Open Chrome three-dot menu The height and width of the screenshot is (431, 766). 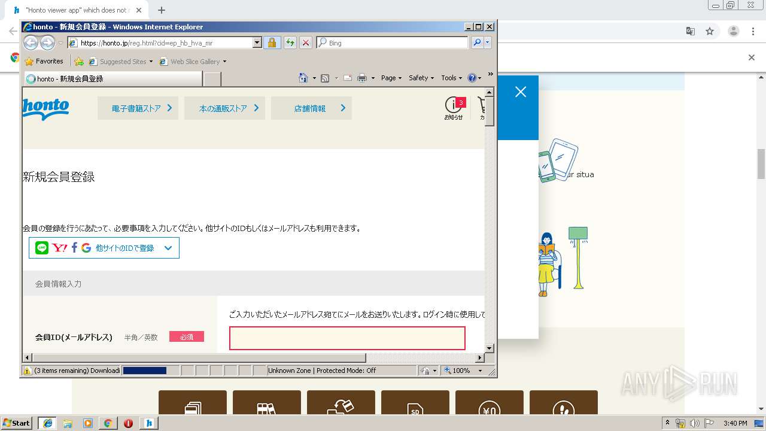pyautogui.click(x=753, y=31)
